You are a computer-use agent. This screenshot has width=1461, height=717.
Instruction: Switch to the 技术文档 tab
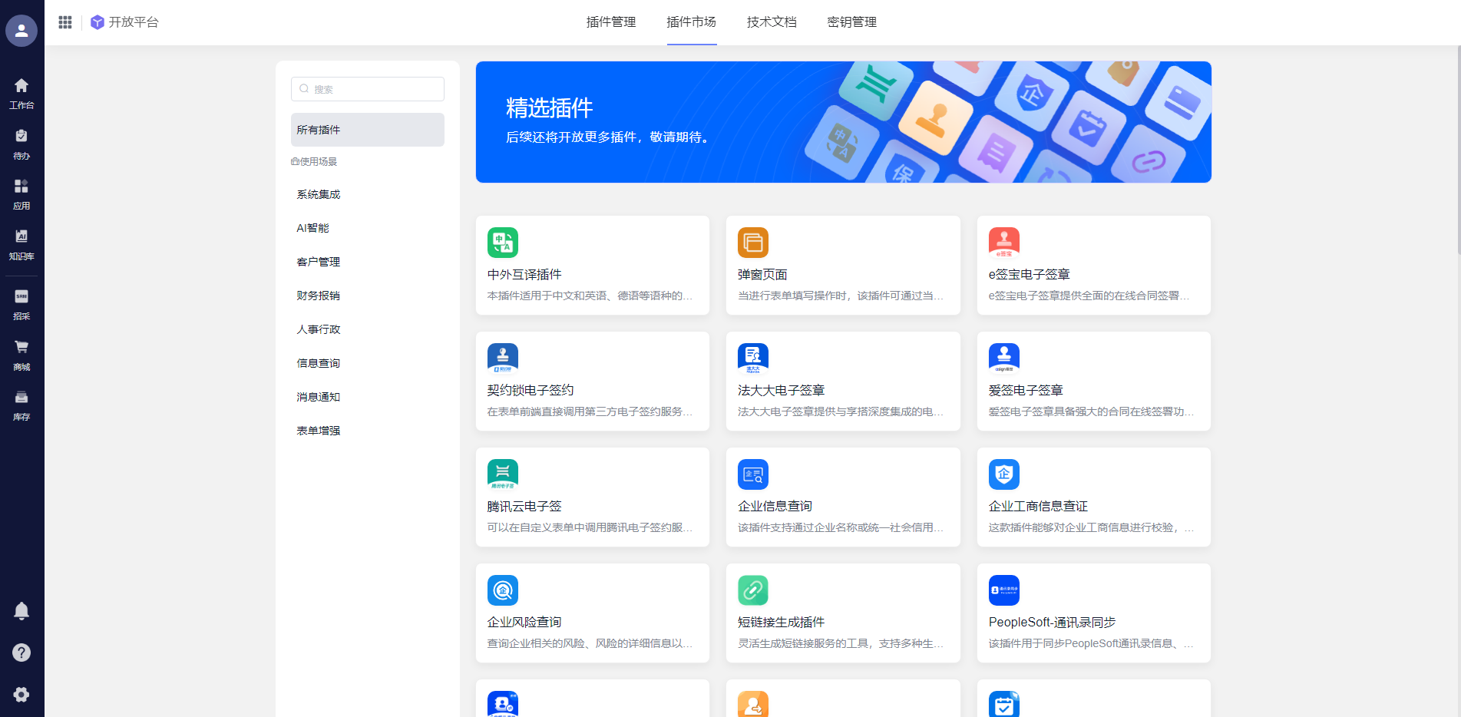(x=772, y=22)
